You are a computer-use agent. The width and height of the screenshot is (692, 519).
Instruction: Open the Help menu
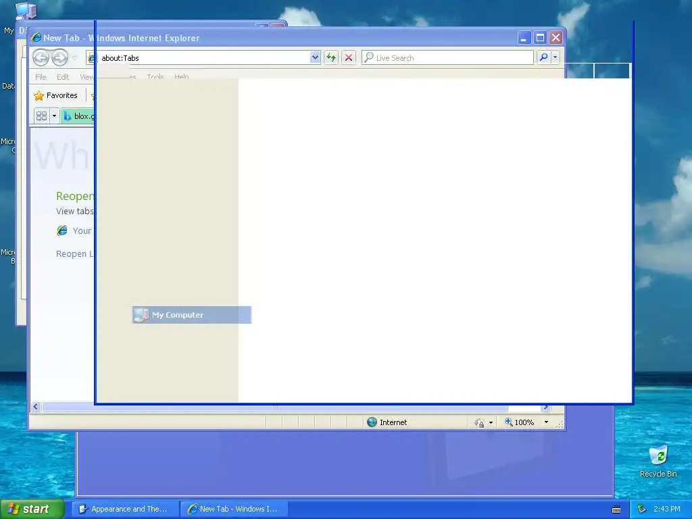coord(181,77)
